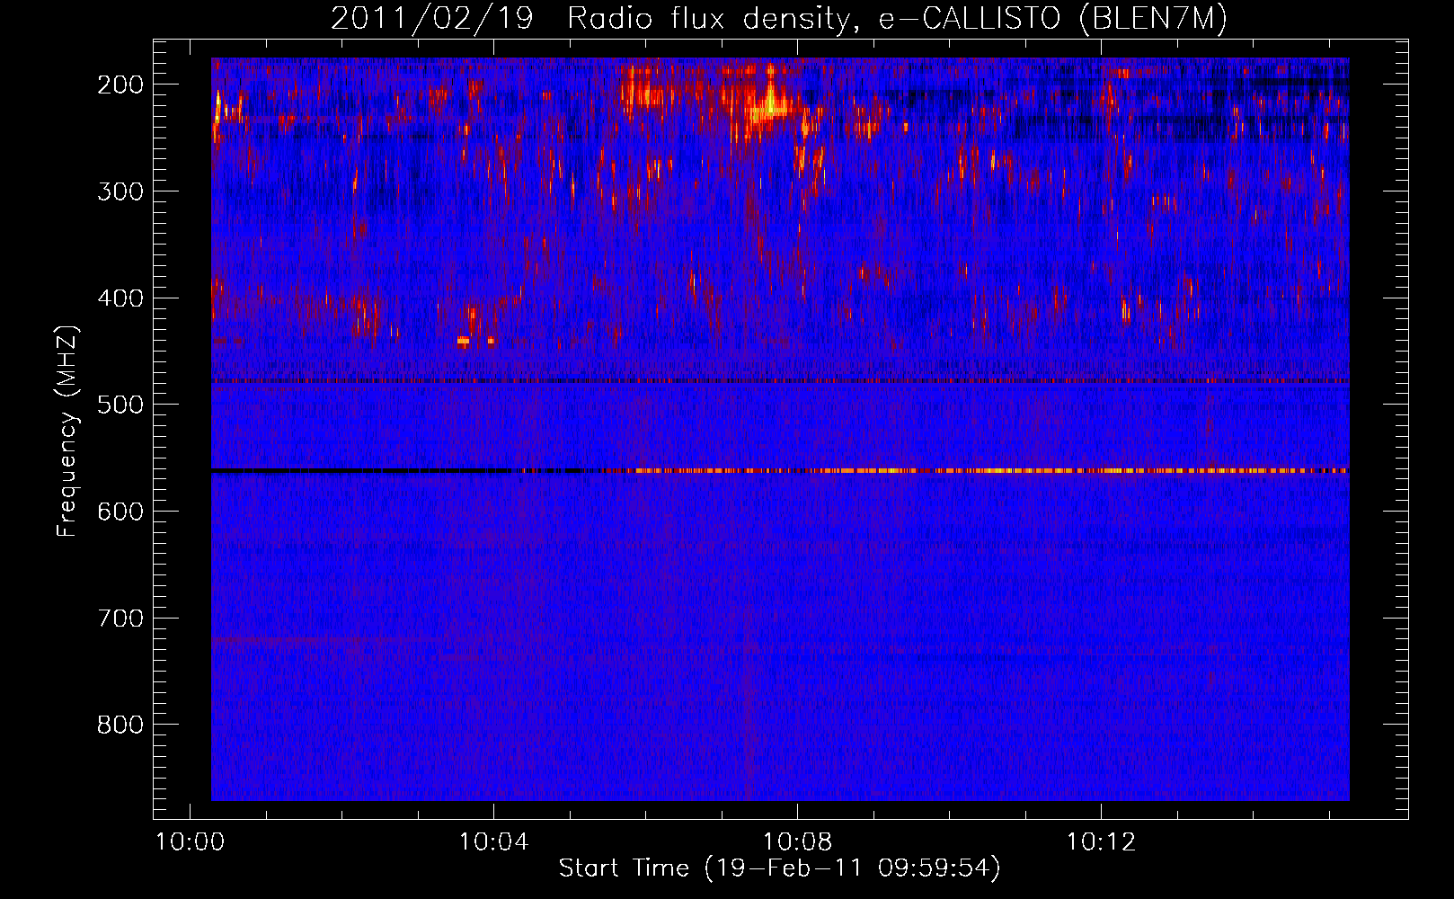The height and width of the screenshot is (899, 1454).
Task: Click the '10:12' time tick label
Action: click(x=1101, y=842)
